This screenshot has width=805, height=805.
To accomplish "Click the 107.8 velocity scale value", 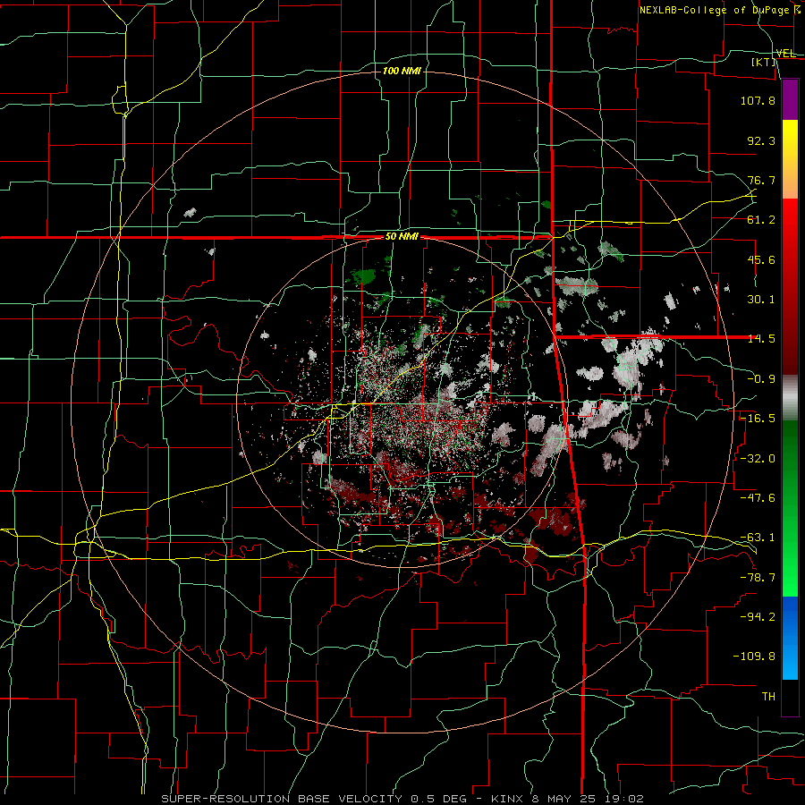I will pos(758,100).
